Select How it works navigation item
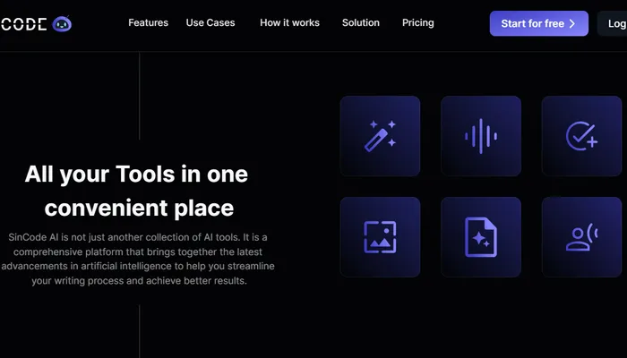This screenshot has height=358, width=627. [289, 23]
